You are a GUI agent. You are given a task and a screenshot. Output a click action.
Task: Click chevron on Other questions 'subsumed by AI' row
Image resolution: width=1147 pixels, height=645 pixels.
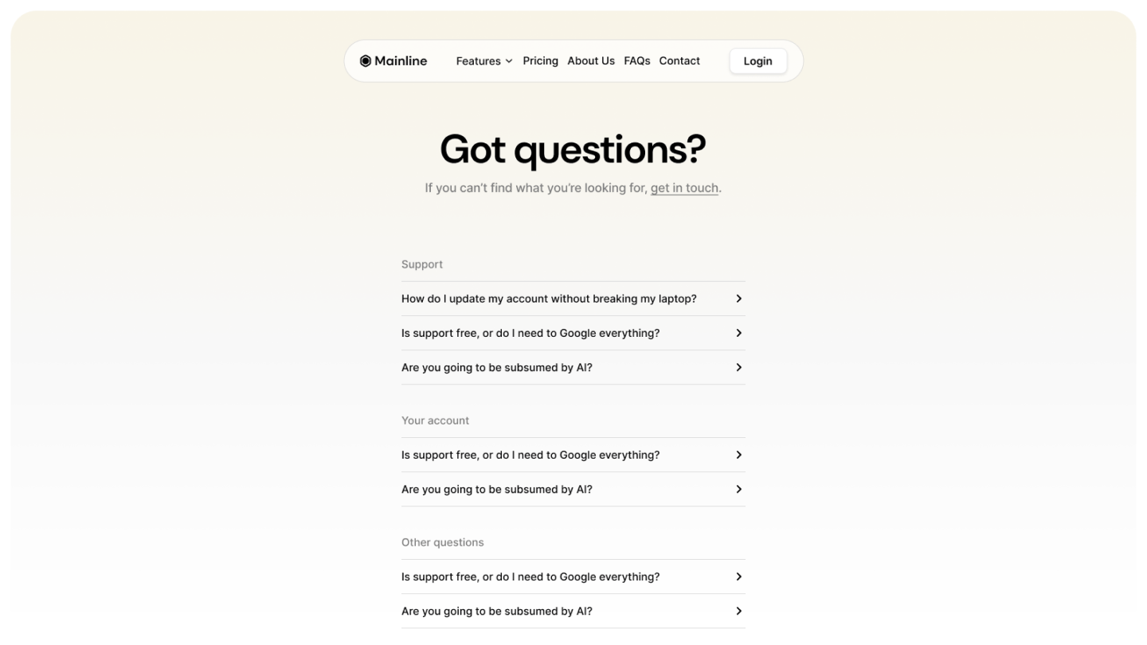739,611
